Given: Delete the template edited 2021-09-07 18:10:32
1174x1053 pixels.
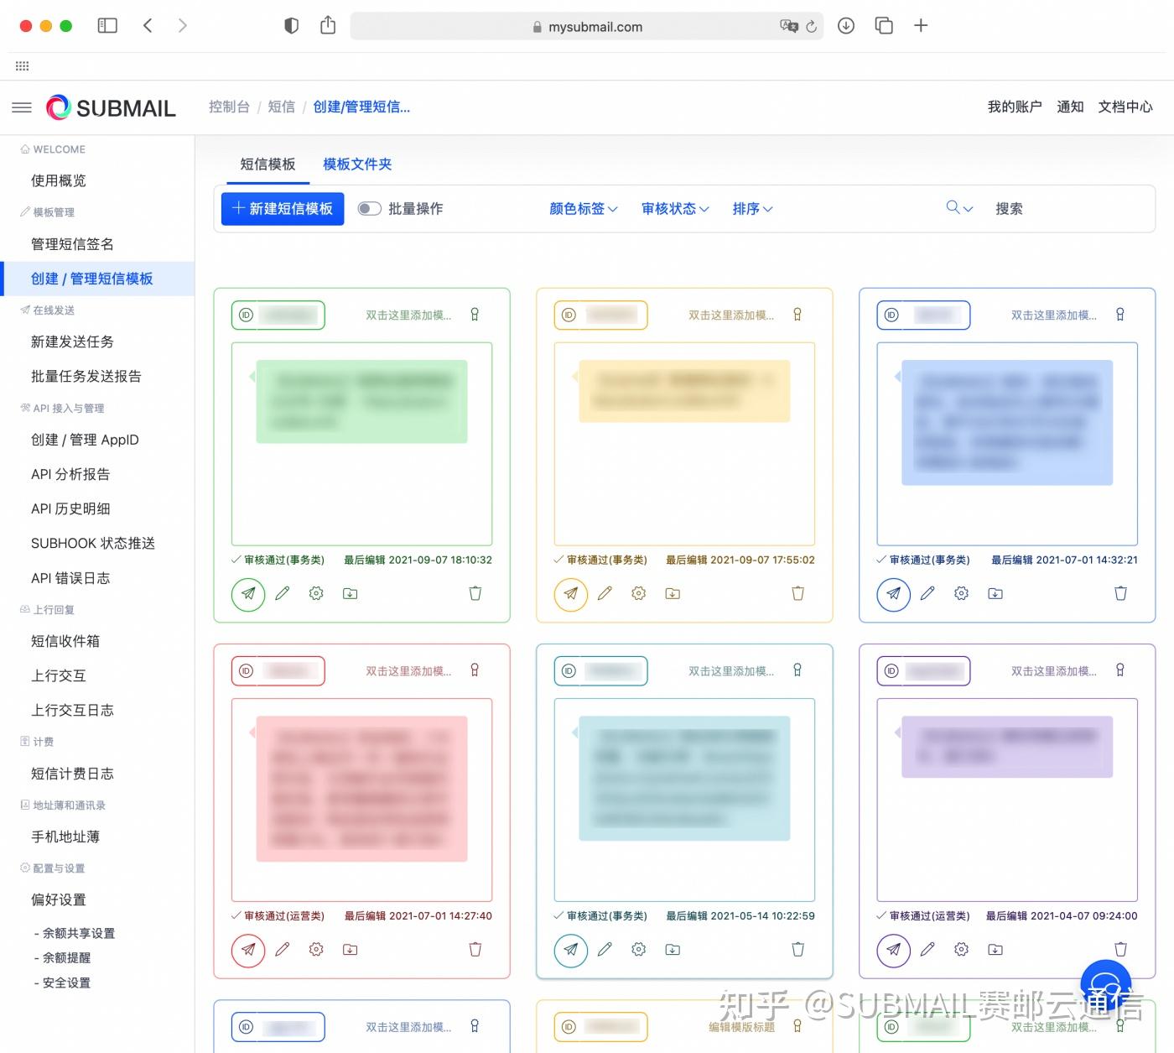Looking at the screenshot, I should pyautogui.click(x=475, y=593).
